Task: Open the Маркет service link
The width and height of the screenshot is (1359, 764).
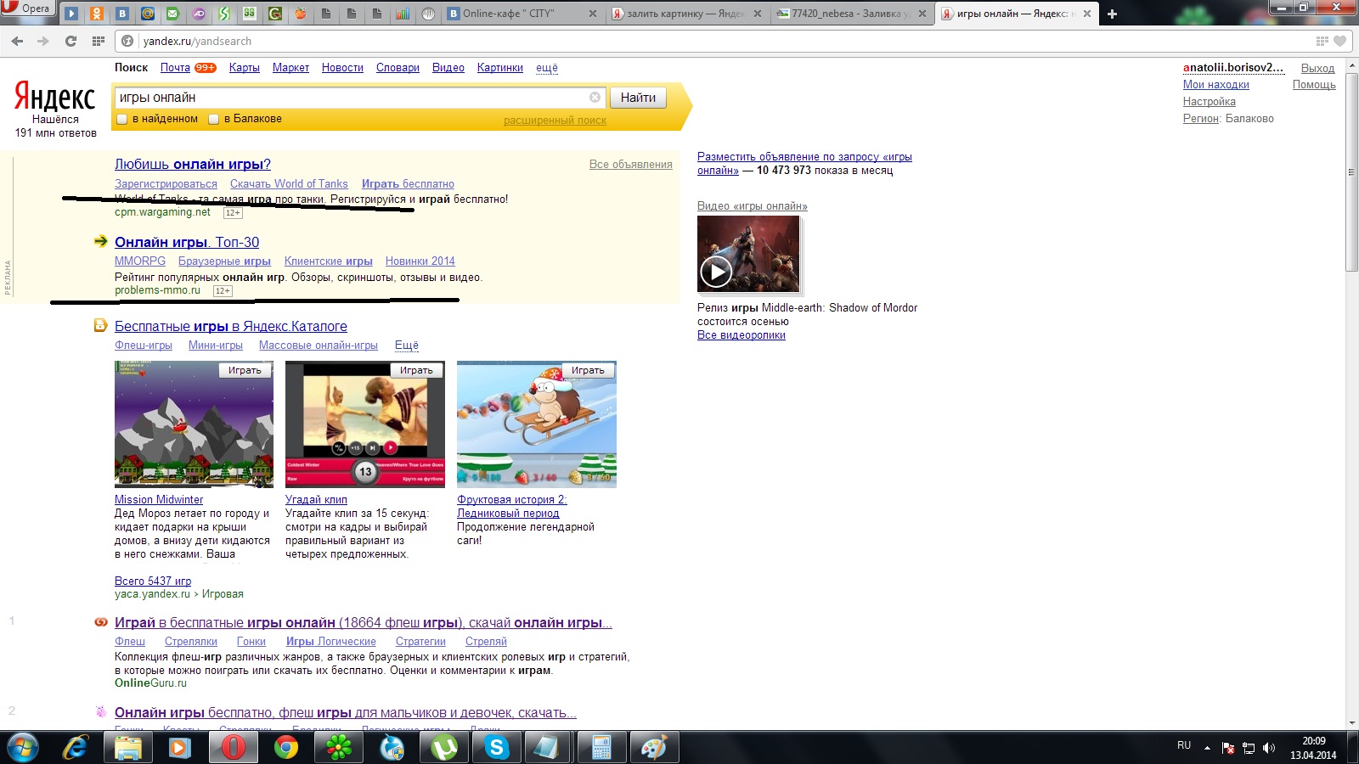Action: click(x=290, y=68)
